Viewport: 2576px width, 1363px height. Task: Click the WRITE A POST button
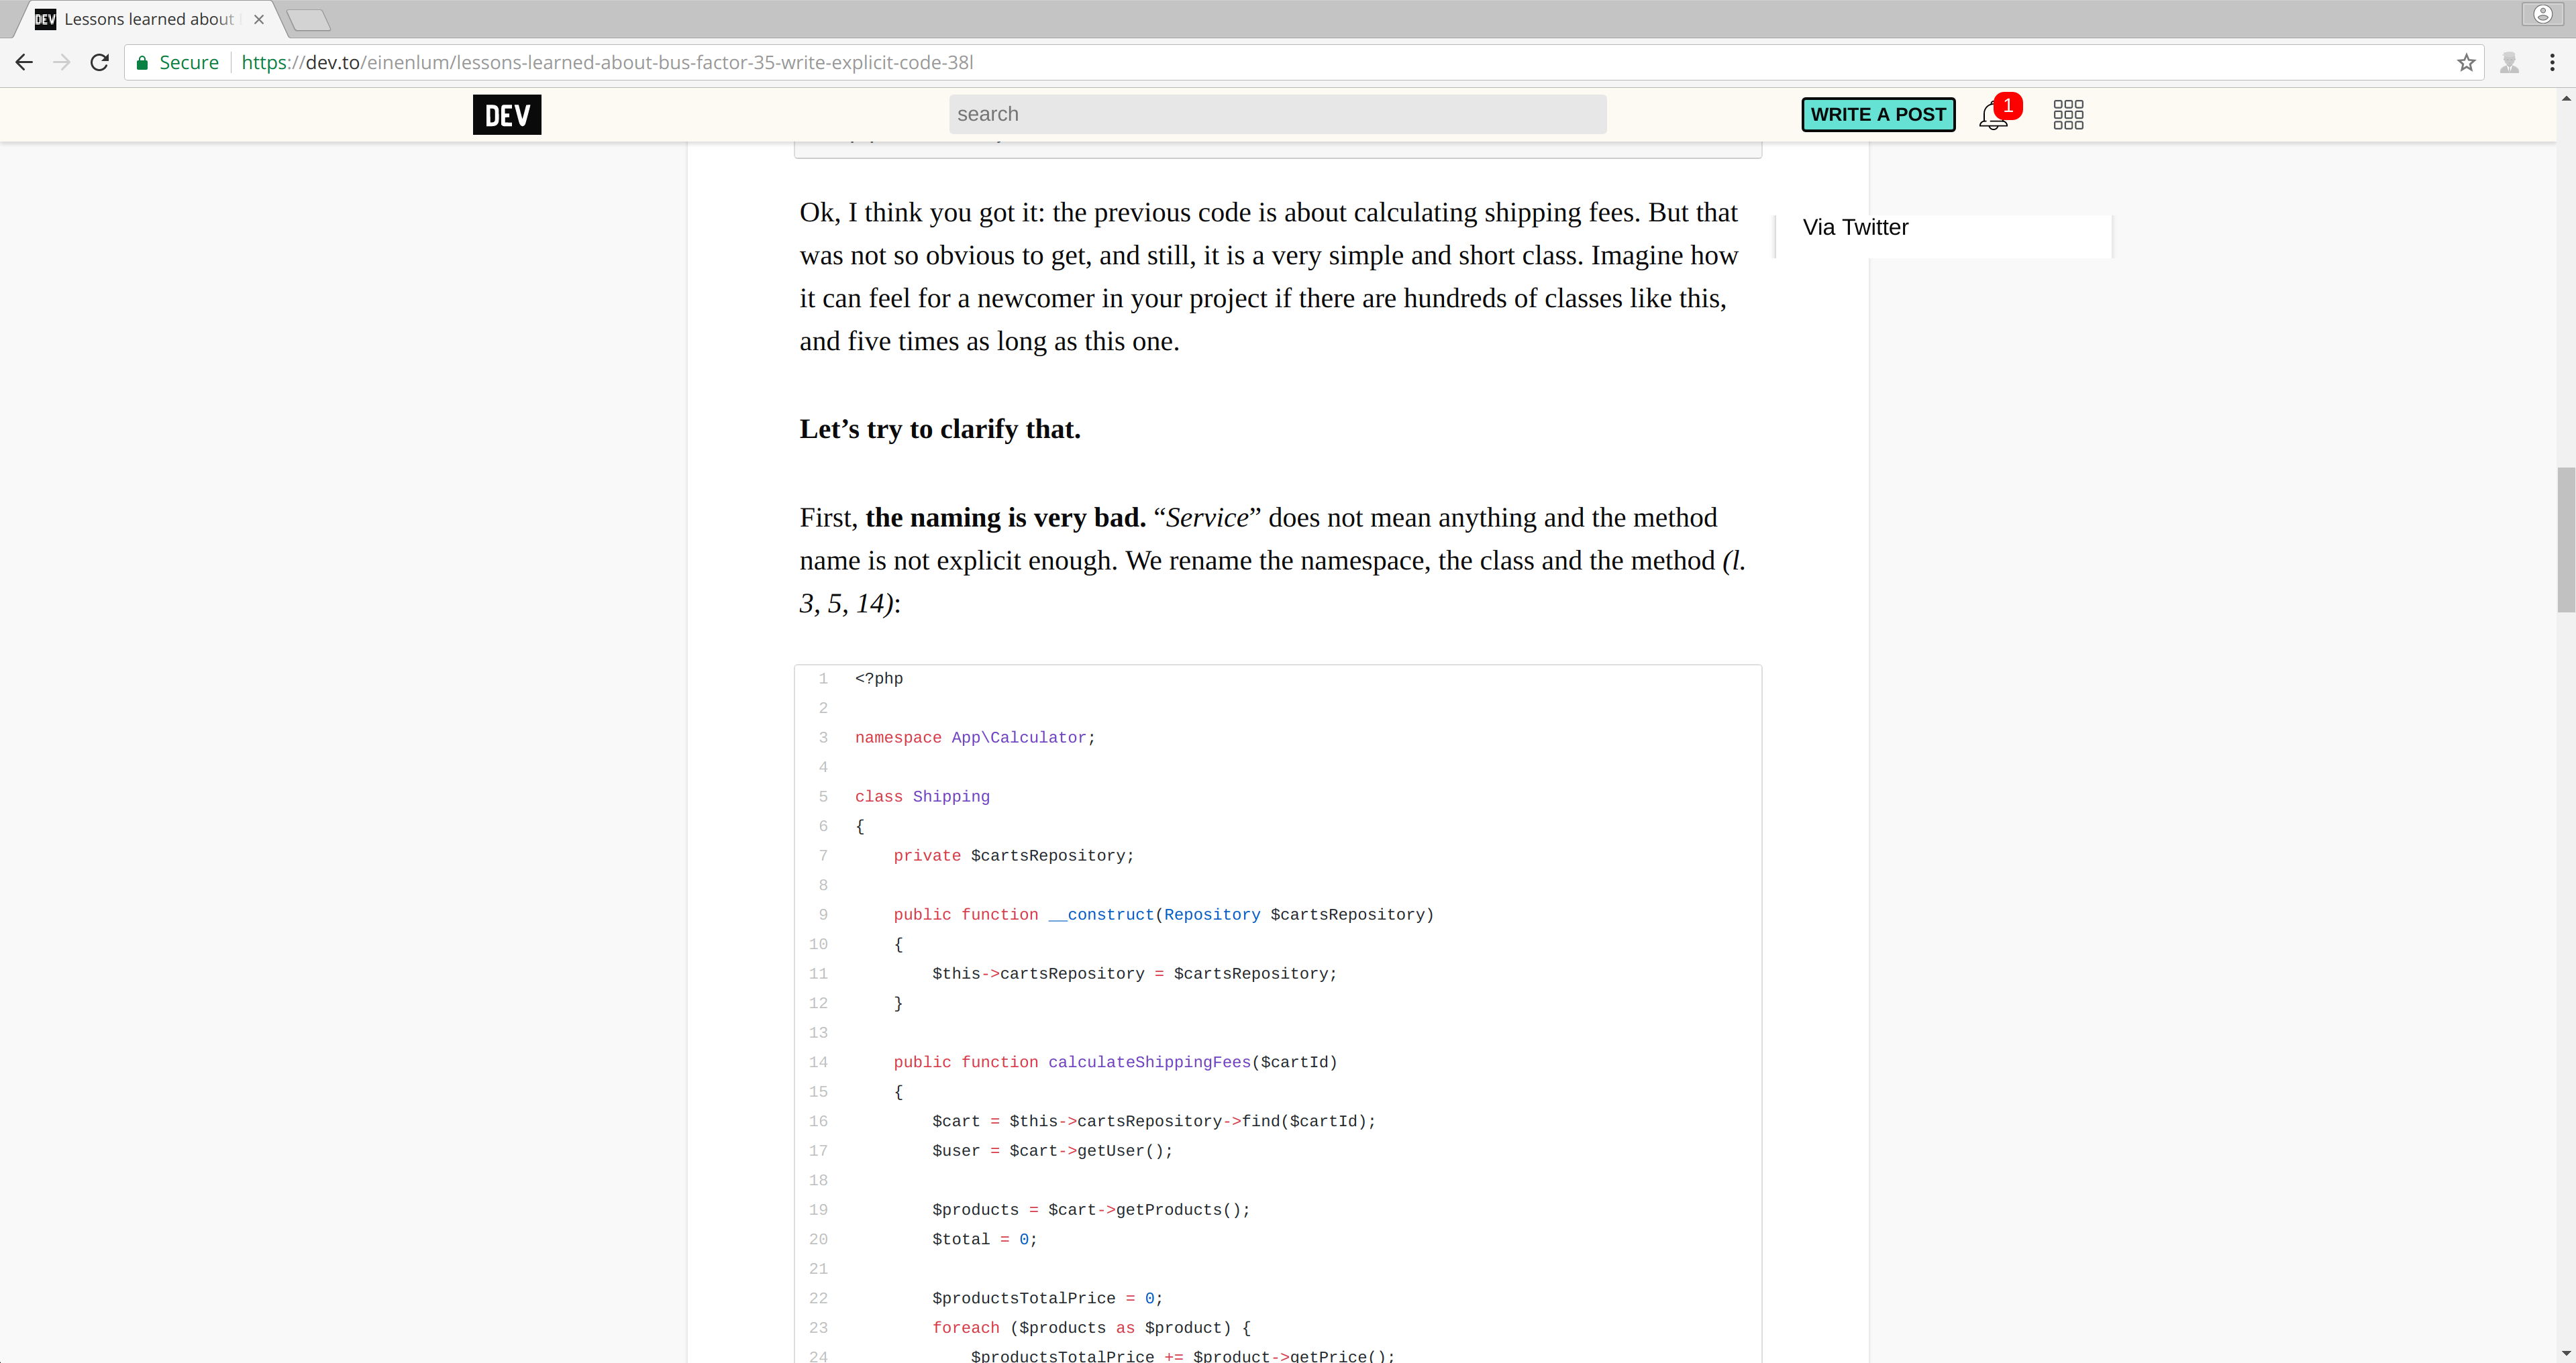[x=1877, y=114]
